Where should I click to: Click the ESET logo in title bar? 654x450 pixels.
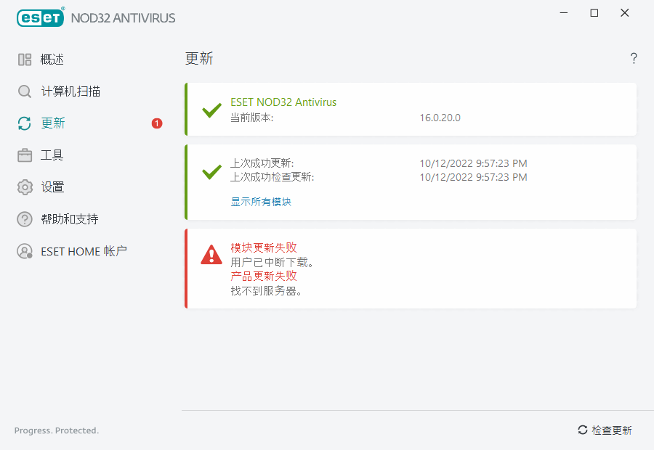point(41,17)
